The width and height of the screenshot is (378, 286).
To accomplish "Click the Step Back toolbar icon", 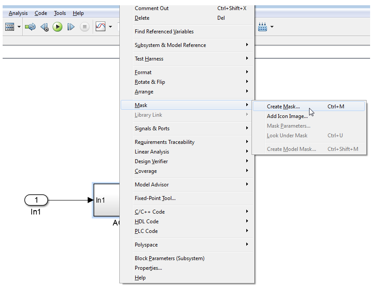I will [x=45, y=27].
